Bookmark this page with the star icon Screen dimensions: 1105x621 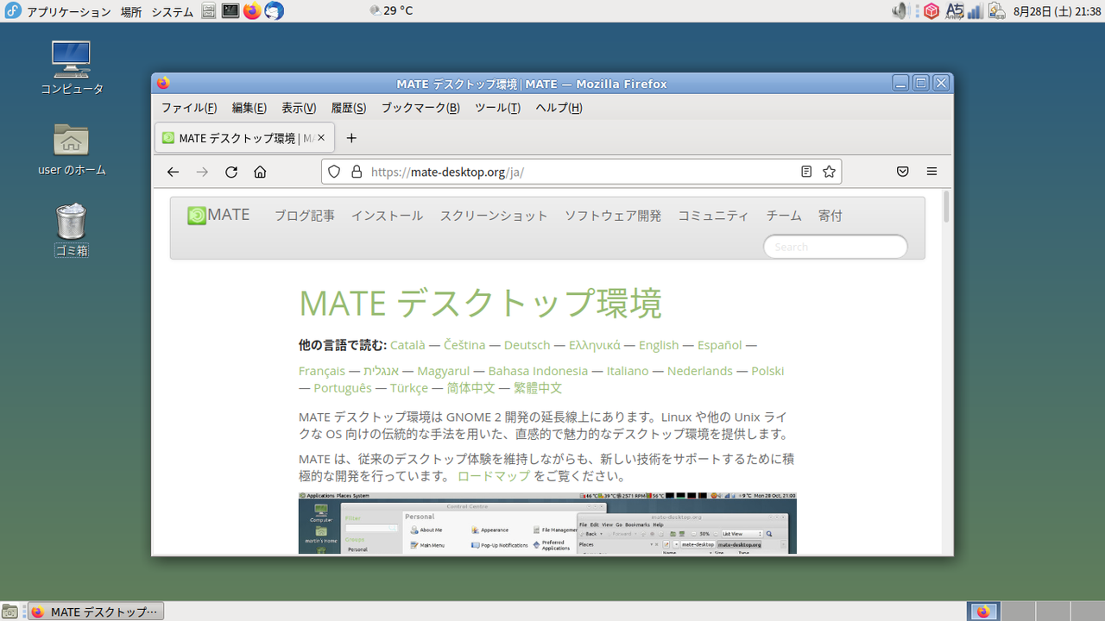pyautogui.click(x=829, y=172)
